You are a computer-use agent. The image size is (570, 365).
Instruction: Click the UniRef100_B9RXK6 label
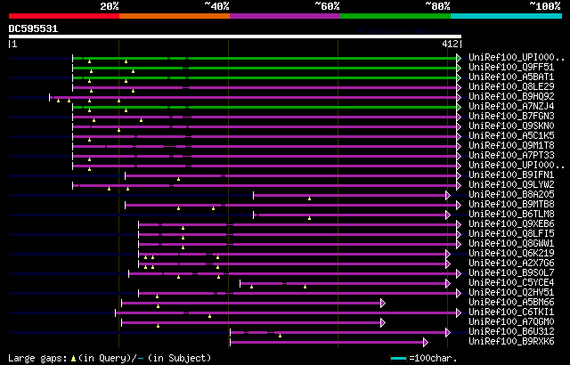511,342
